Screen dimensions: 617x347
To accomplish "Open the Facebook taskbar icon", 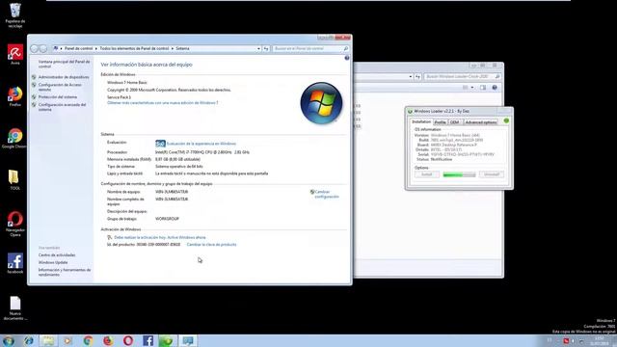I will (x=148, y=340).
